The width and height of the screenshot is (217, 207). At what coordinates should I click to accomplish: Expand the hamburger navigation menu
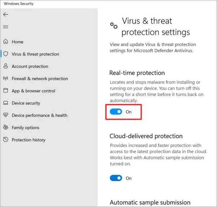(5, 27)
